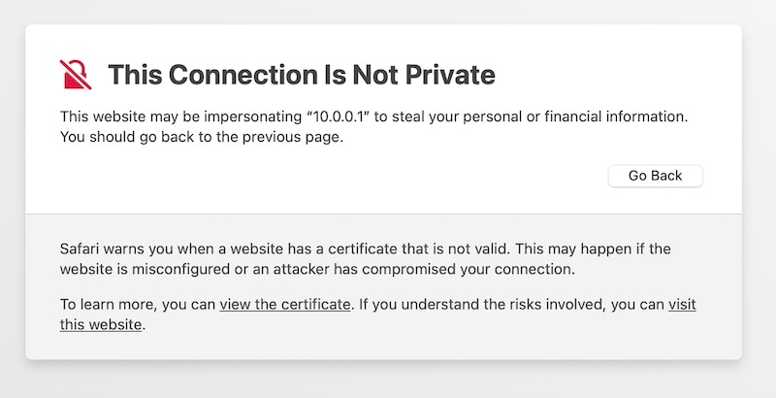This screenshot has width=776, height=398.
Task: Click the word "misconfigured" in the explanation
Action: (x=172, y=269)
